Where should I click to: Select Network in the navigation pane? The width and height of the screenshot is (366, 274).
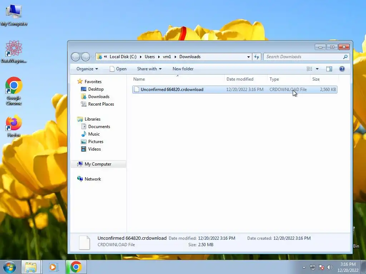93,179
